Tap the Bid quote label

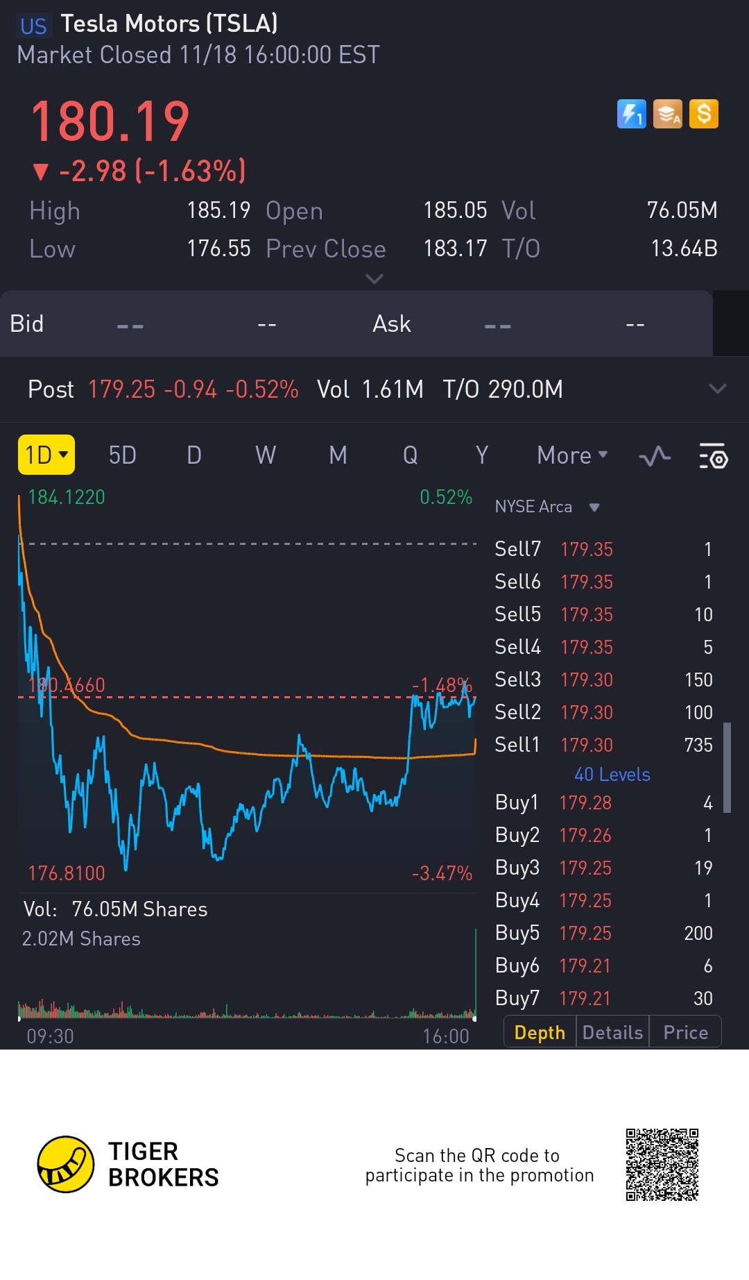pos(26,323)
